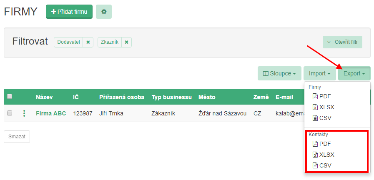The image size is (374, 180).
Task: Toggle the select-all checkbox in table header
Action: tap(10, 96)
